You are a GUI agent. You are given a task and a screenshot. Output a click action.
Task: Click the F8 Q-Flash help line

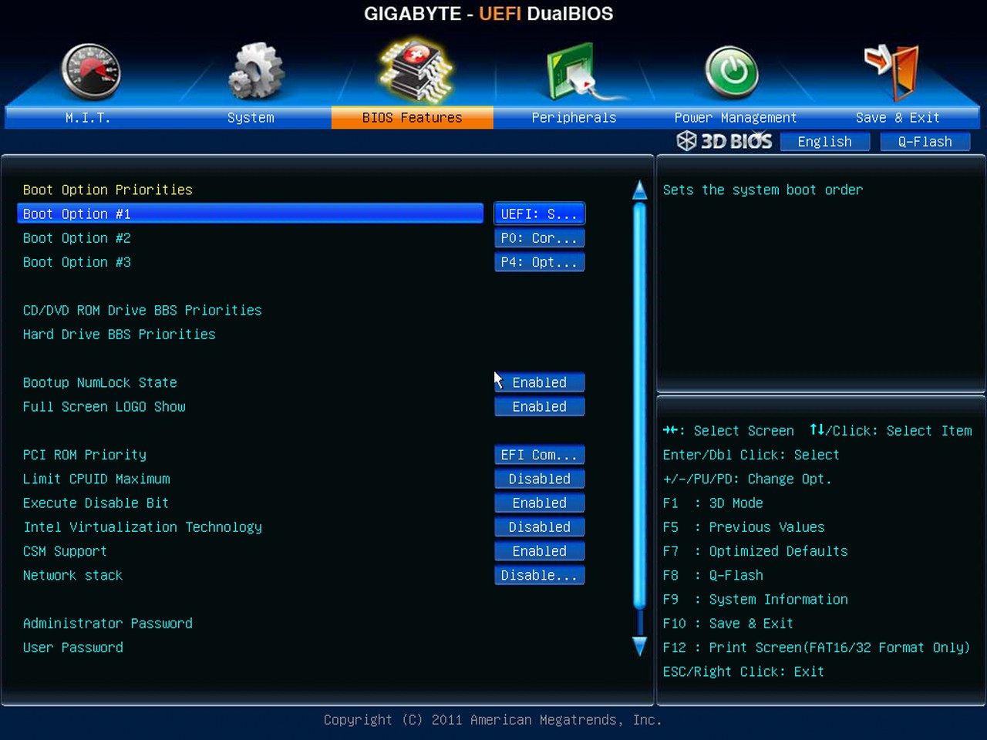(x=713, y=575)
